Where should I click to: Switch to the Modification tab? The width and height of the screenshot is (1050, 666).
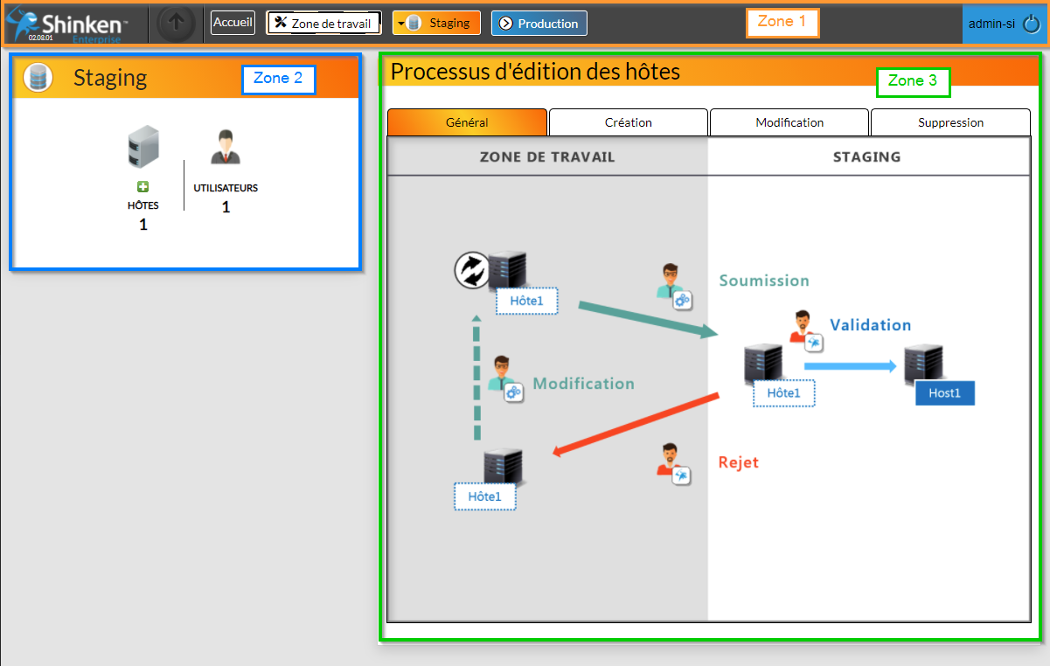789,122
